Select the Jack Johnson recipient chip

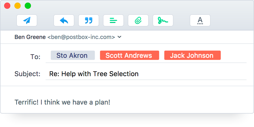tap(192, 55)
